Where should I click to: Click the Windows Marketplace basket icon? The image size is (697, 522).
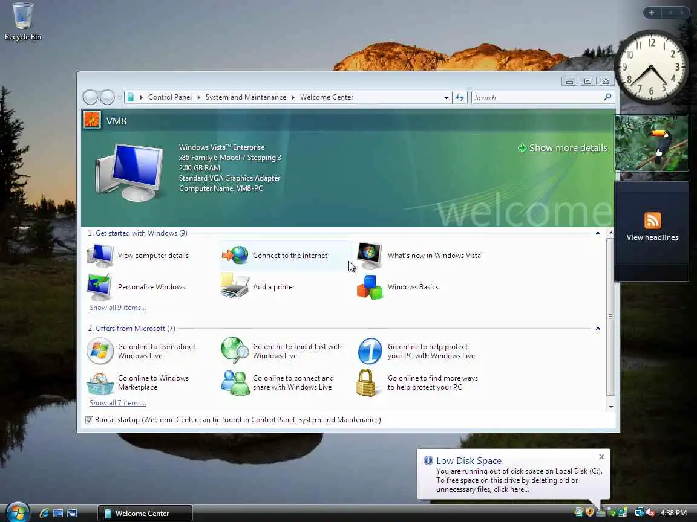pos(100,383)
